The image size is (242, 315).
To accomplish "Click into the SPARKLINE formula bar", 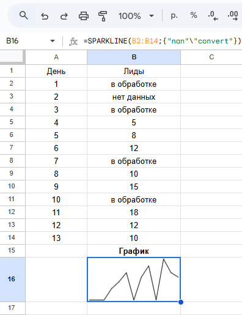I will coord(162,41).
